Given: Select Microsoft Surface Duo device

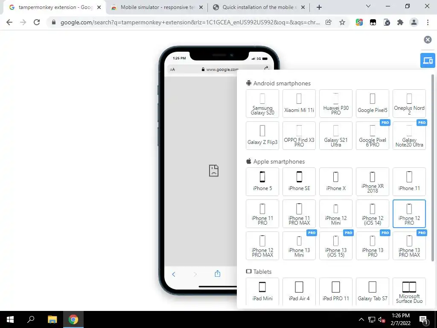Looking at the screenshot, I should 409,291.
